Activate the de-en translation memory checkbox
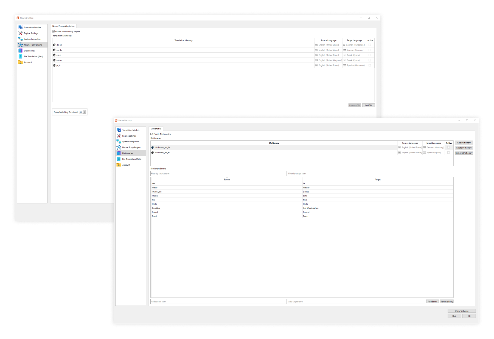The height and width of the screenshot is (339, 494). point(370,45)
